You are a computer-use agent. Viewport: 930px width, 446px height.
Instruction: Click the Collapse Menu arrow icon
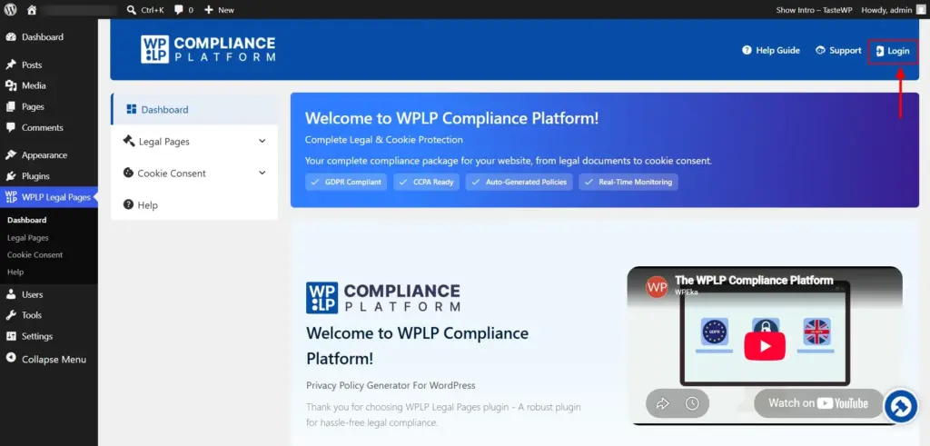coord(11,358)
